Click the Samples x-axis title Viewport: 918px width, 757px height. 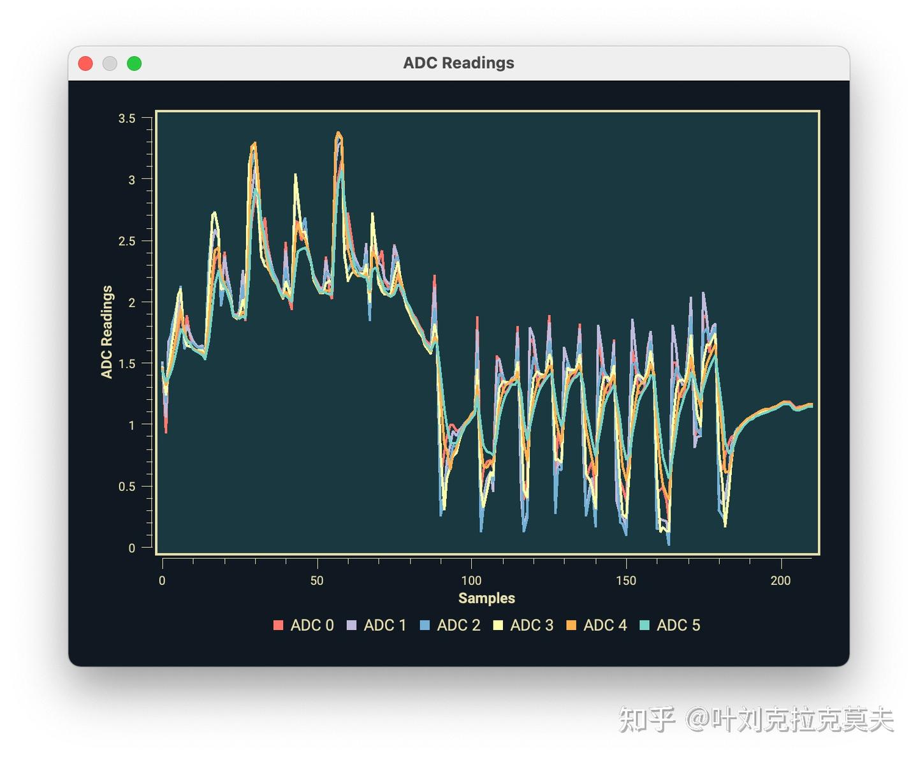(486, 598)
